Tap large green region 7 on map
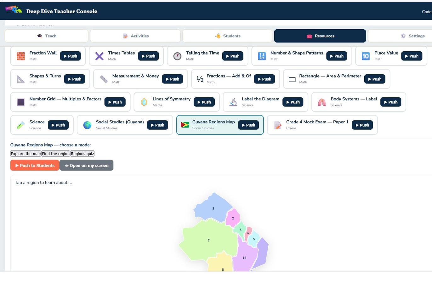432x282 pixels. [208, 240]
